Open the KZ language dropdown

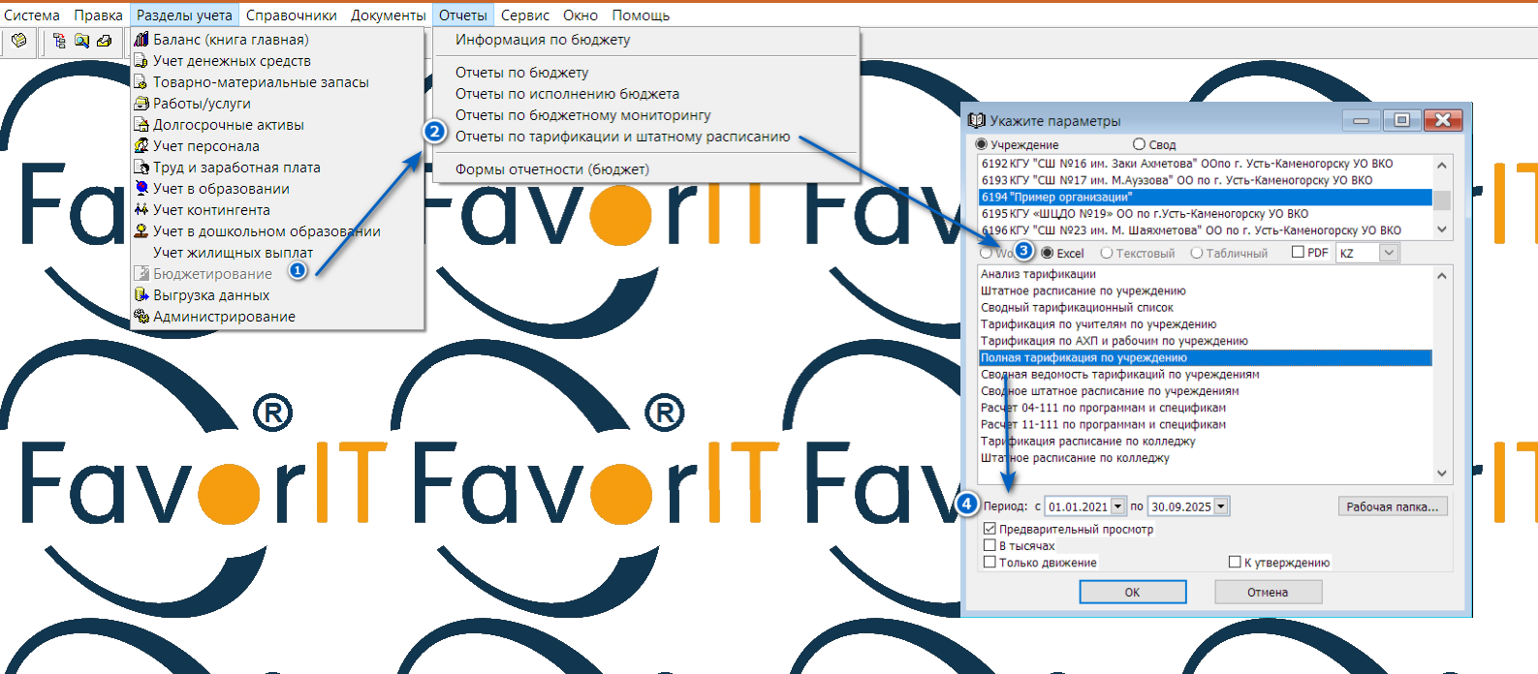point(1389,253)
